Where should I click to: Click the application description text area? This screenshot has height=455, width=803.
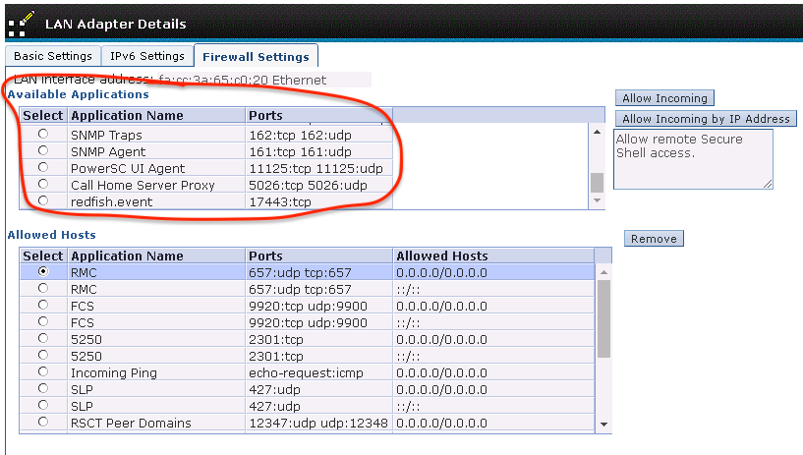[x=693, y=158]
